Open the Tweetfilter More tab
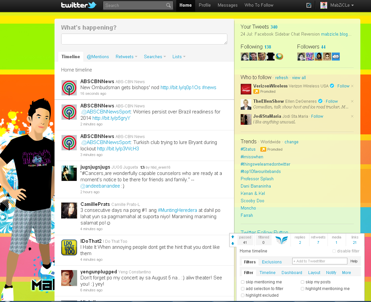Screen dimensions: 371x302 pos(346,273)
